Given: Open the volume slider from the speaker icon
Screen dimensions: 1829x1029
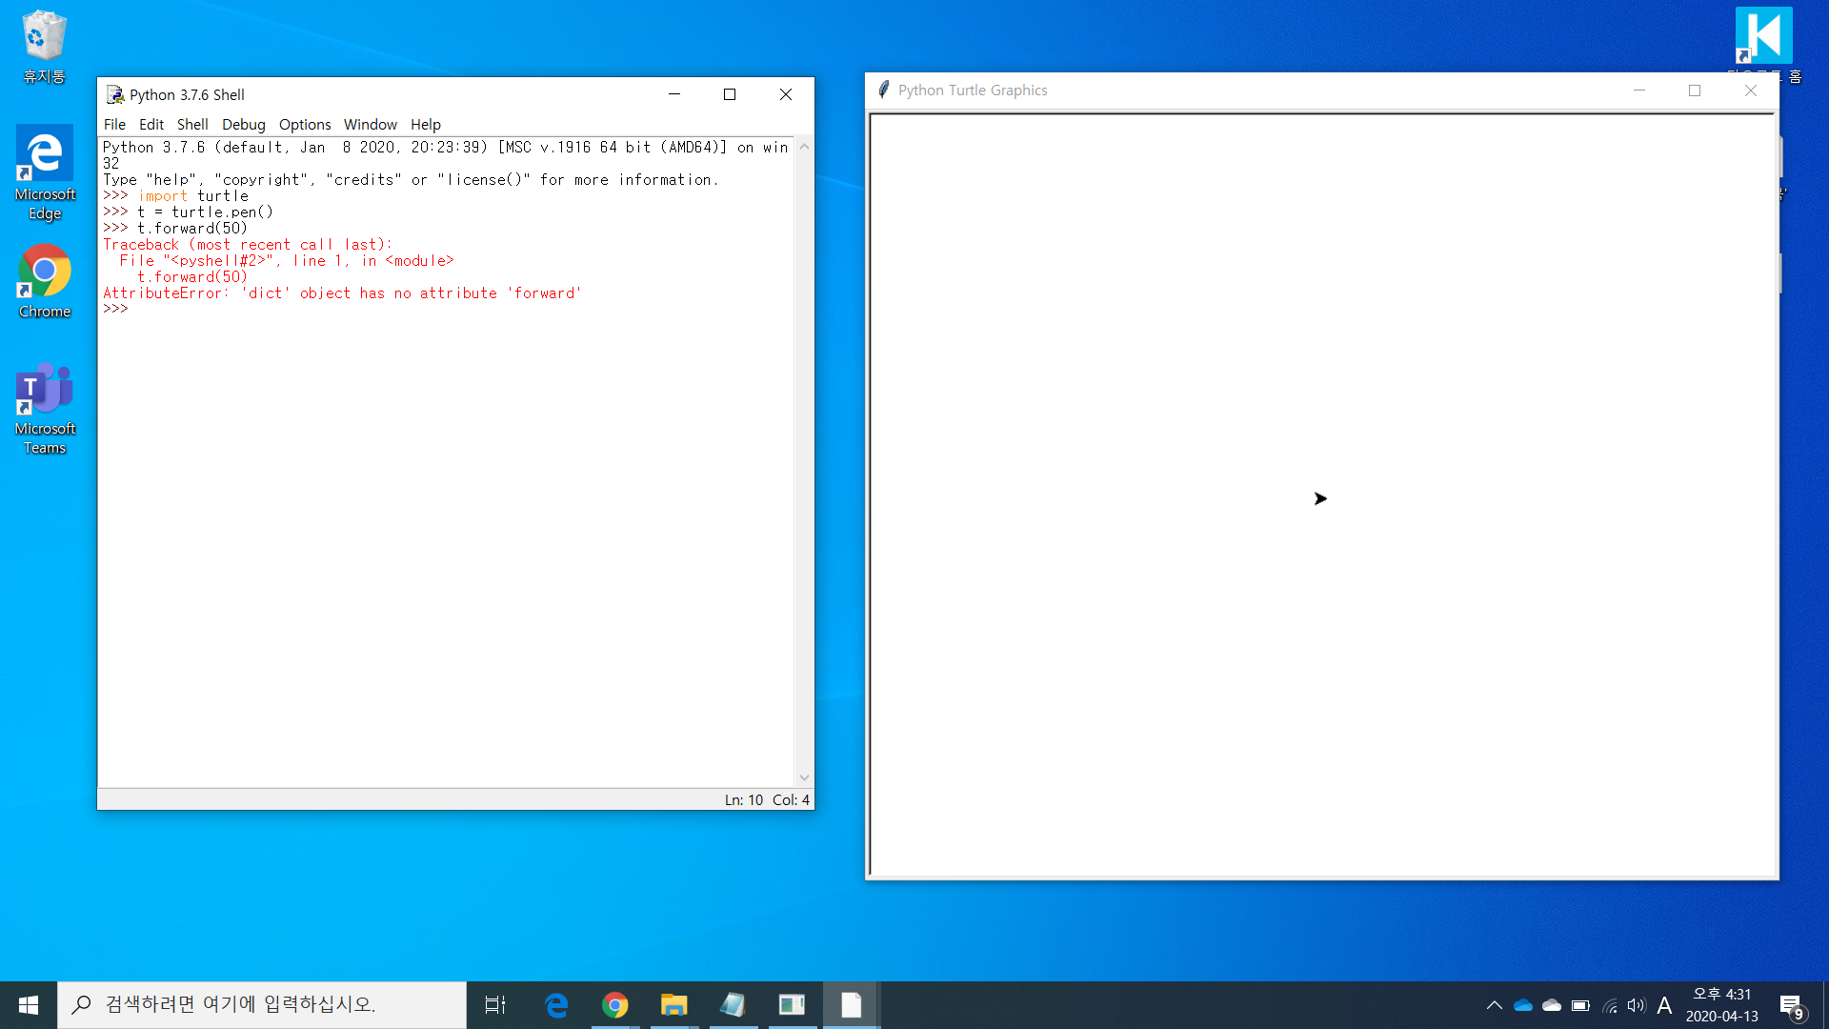Looking at the screenshot, I should 1637,1004.
